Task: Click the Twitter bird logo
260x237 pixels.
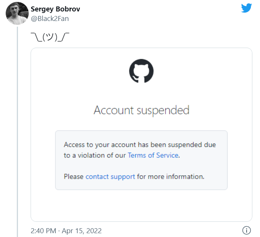Action: [x=246, y=8]
